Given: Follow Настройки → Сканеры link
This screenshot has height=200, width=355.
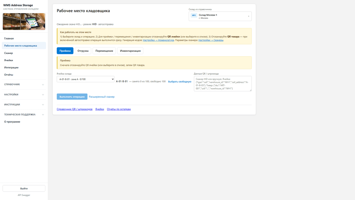Looking at the screenshot, I should 211,40.
